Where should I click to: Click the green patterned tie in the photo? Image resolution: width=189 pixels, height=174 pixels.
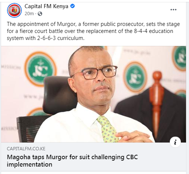point(107,129)
